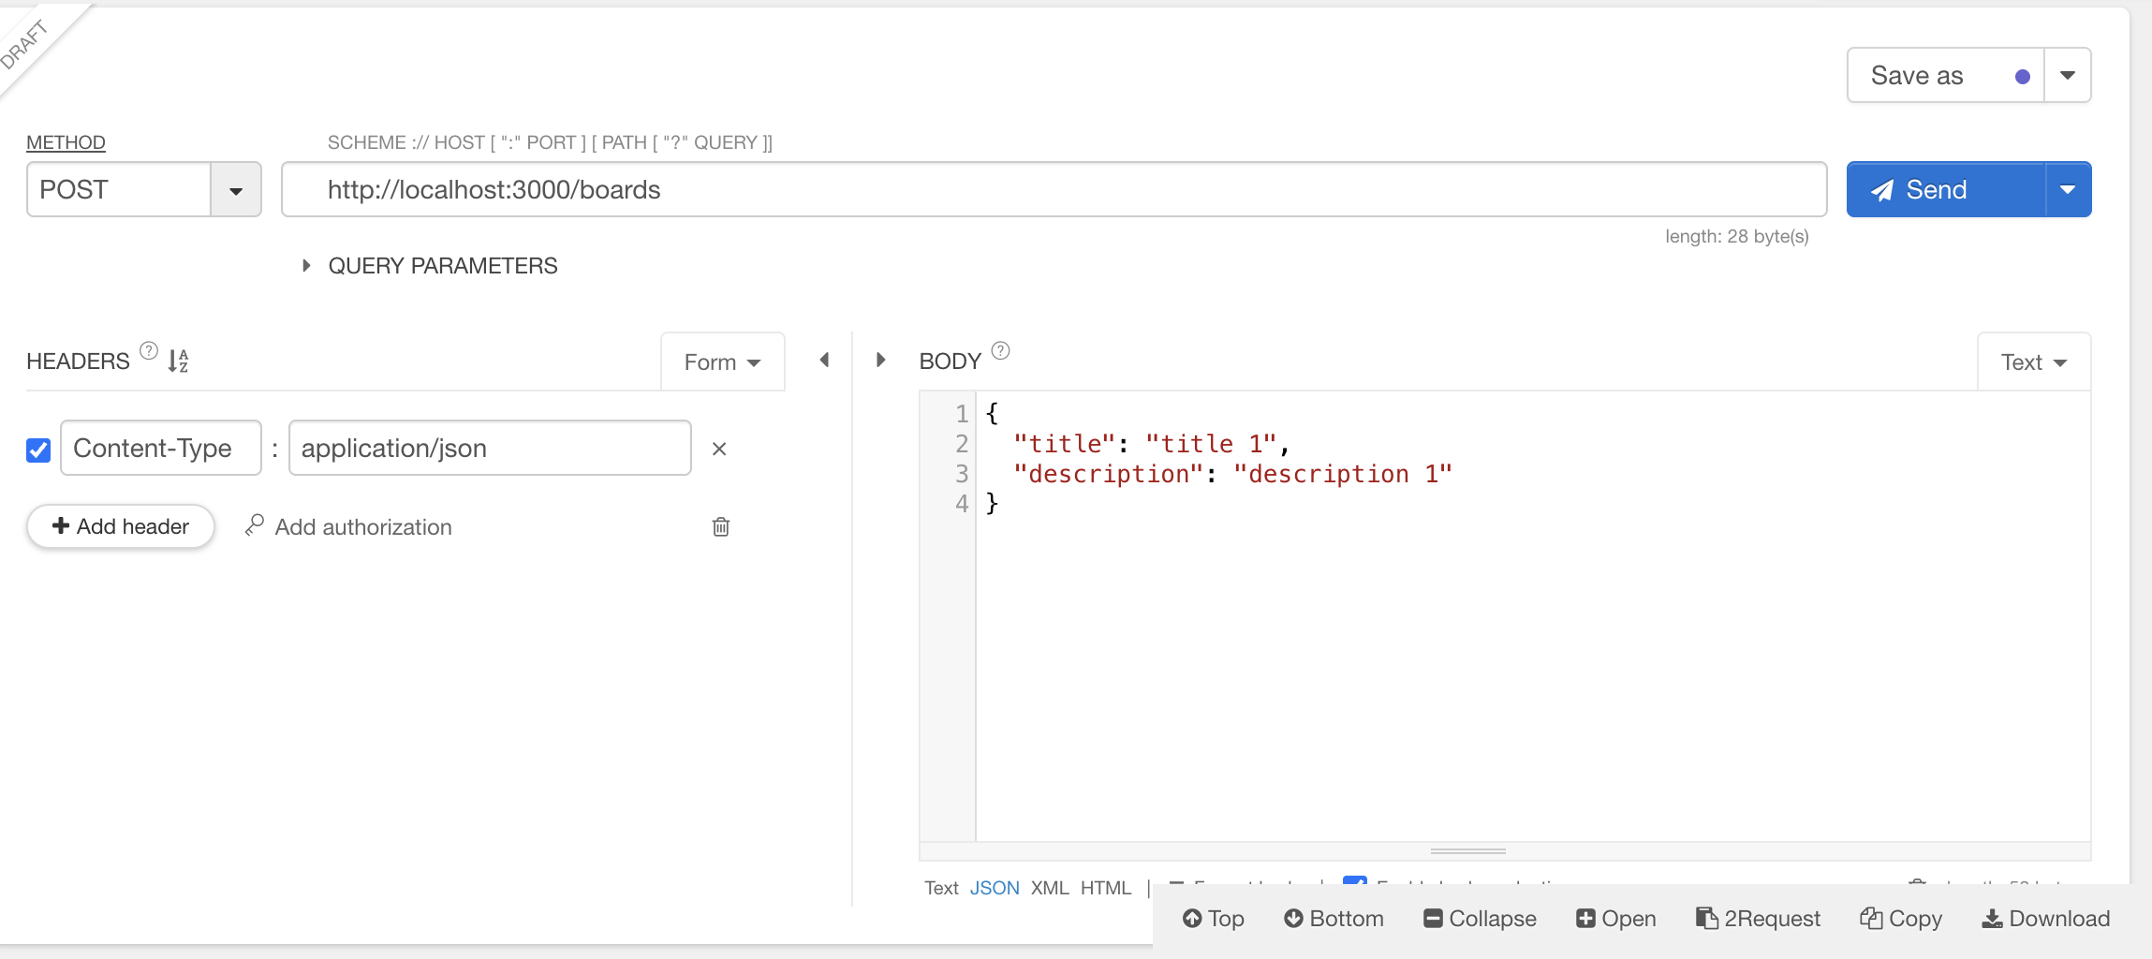Click the sort headers alphabetically icon
This screenshot has height=959, width=2152.
[178, 361]
